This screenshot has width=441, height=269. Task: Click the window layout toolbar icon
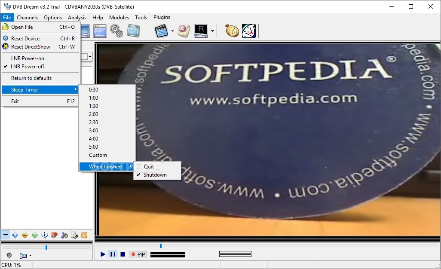pos(100,31)
